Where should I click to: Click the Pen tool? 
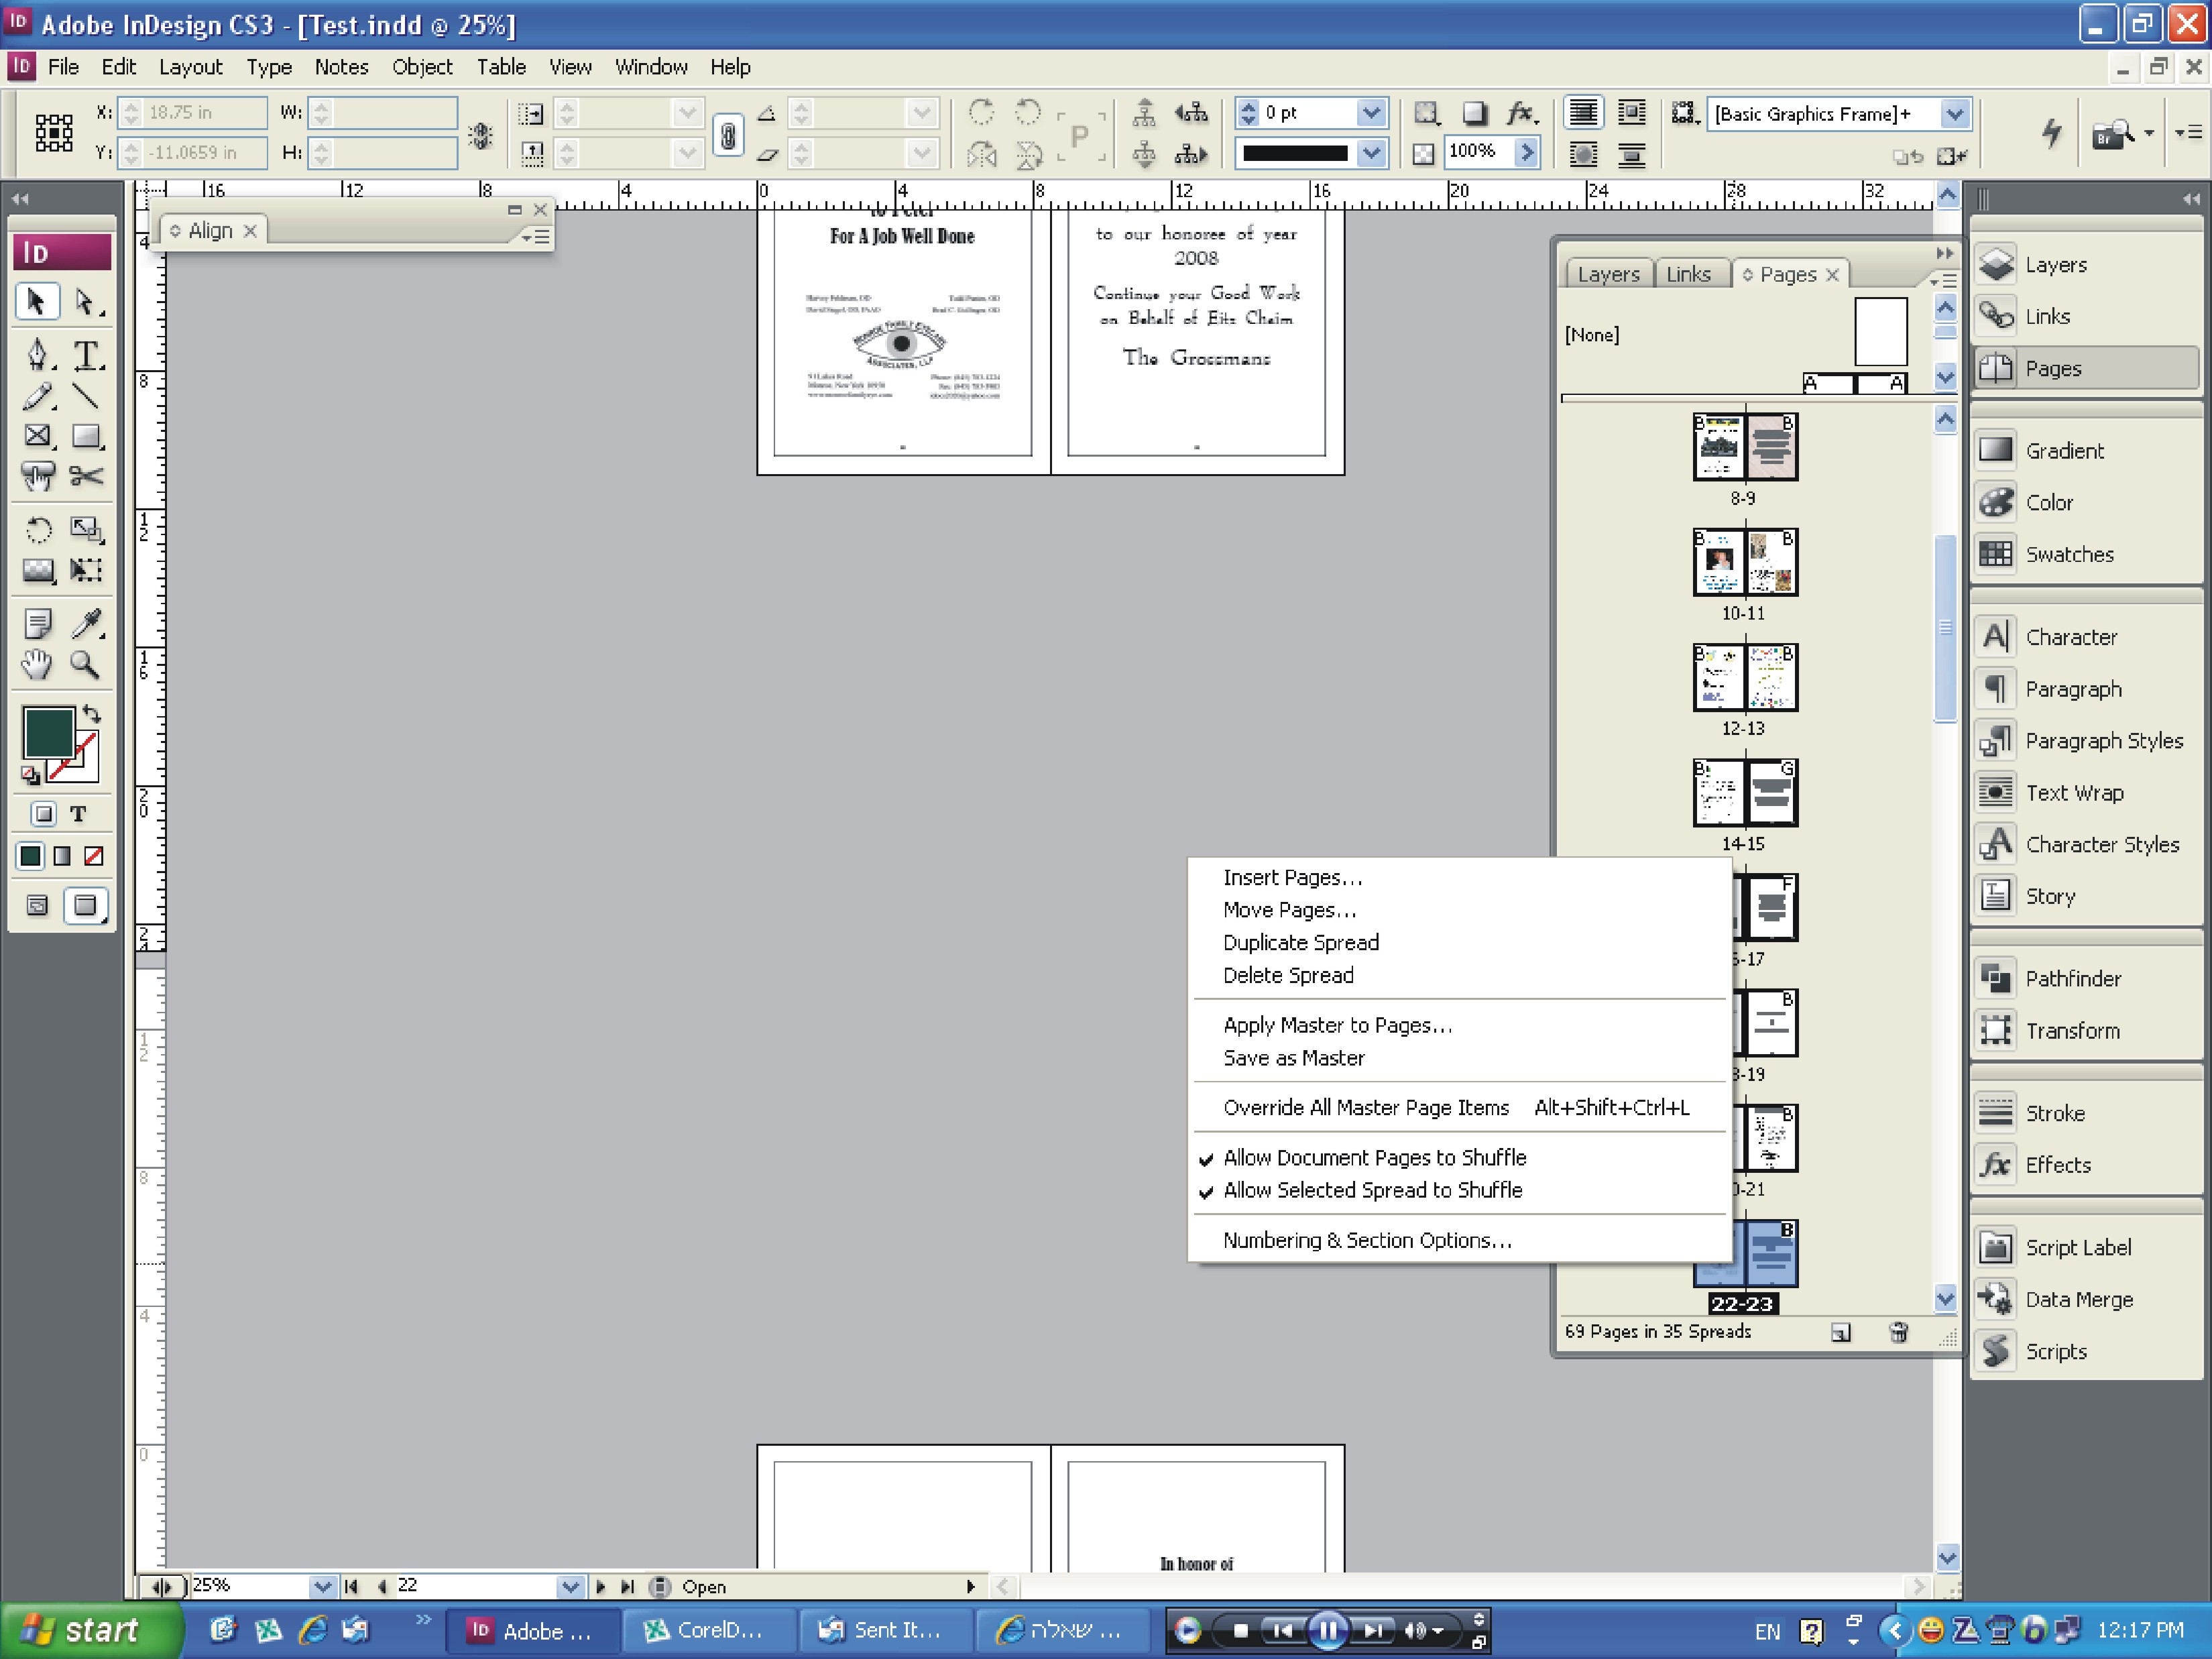37,354
